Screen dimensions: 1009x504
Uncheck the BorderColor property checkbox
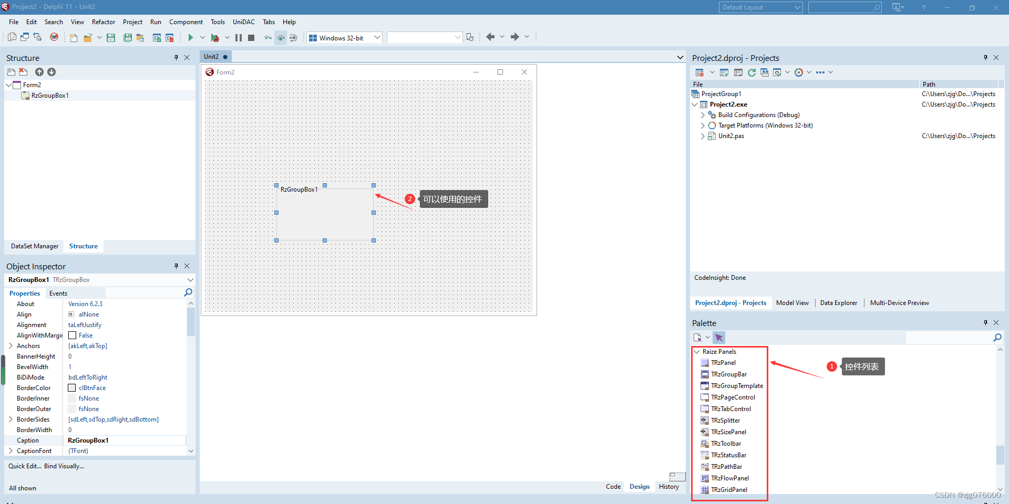pos(71,387)
